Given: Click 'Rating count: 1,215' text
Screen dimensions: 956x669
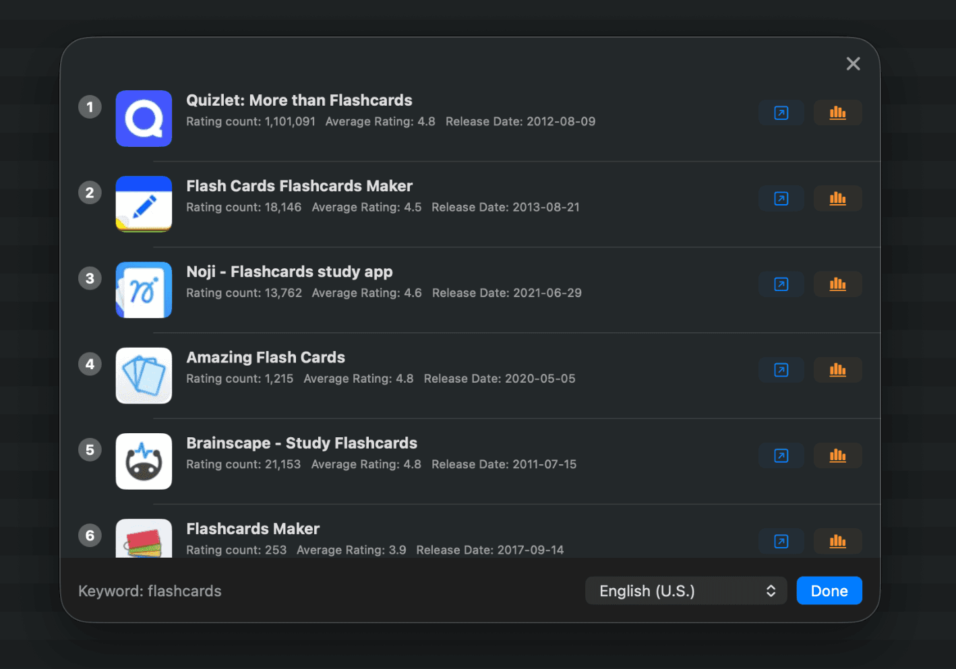Looking at the screenshot, I should point(240,379).
